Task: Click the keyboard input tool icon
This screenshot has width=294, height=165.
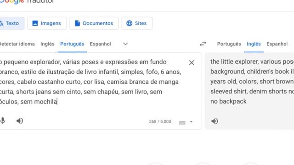Action: click(x=182, y=123)
